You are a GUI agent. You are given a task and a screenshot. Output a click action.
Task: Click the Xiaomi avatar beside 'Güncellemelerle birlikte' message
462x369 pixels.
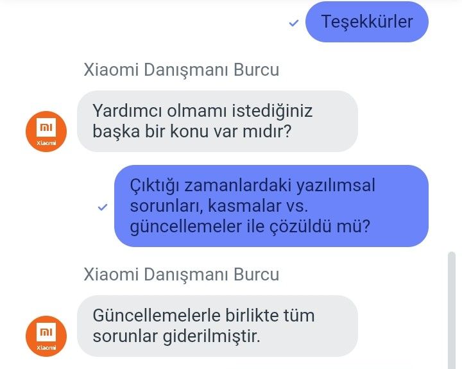pyautogui.click(x=46, y=336)
